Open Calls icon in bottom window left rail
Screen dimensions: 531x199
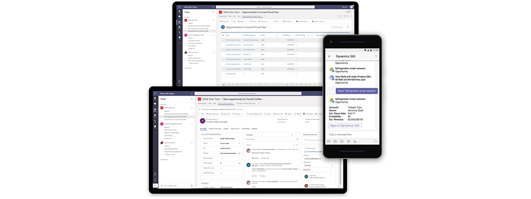click(x=155, y=121)
